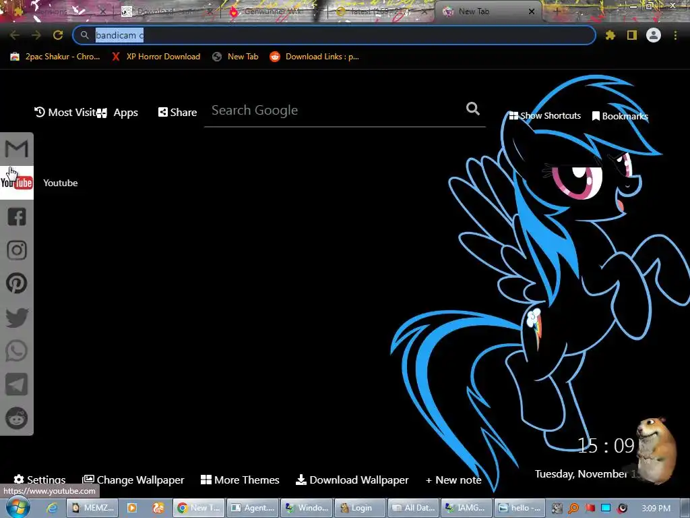The image size is (690, 518).
Task: Open a new tab with plus button
Action: pyautogui.click(x=557, y=11)
